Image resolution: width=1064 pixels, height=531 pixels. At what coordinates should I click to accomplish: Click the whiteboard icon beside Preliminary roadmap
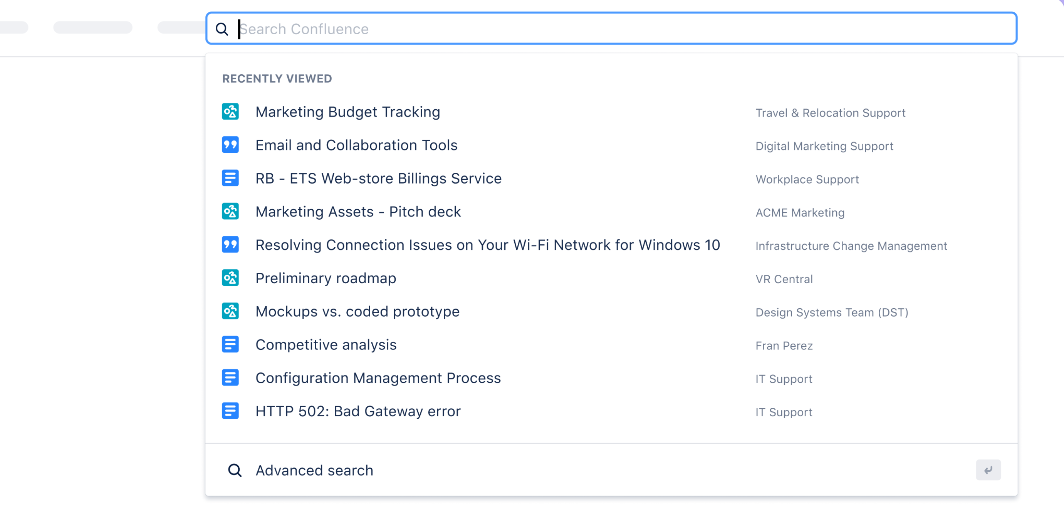pyautogui.click(x=230, y=278)
